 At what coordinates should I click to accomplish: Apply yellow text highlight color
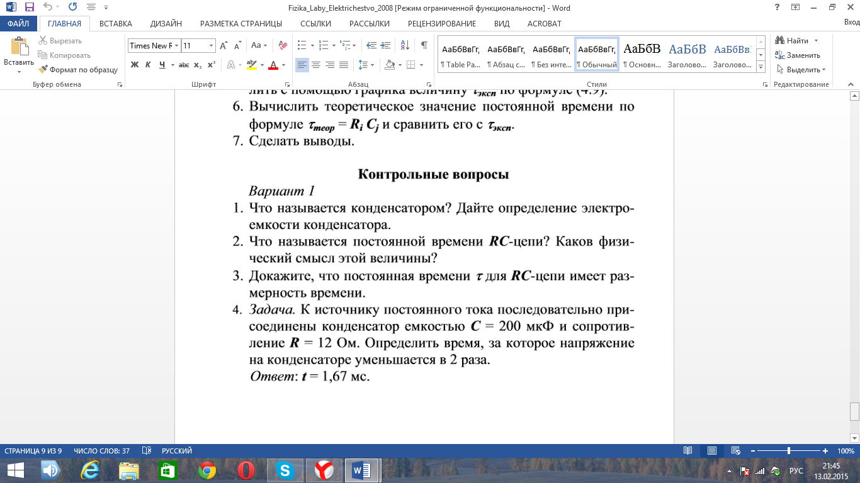click(251, 65)
